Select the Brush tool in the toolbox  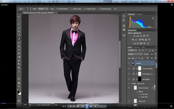19,42
